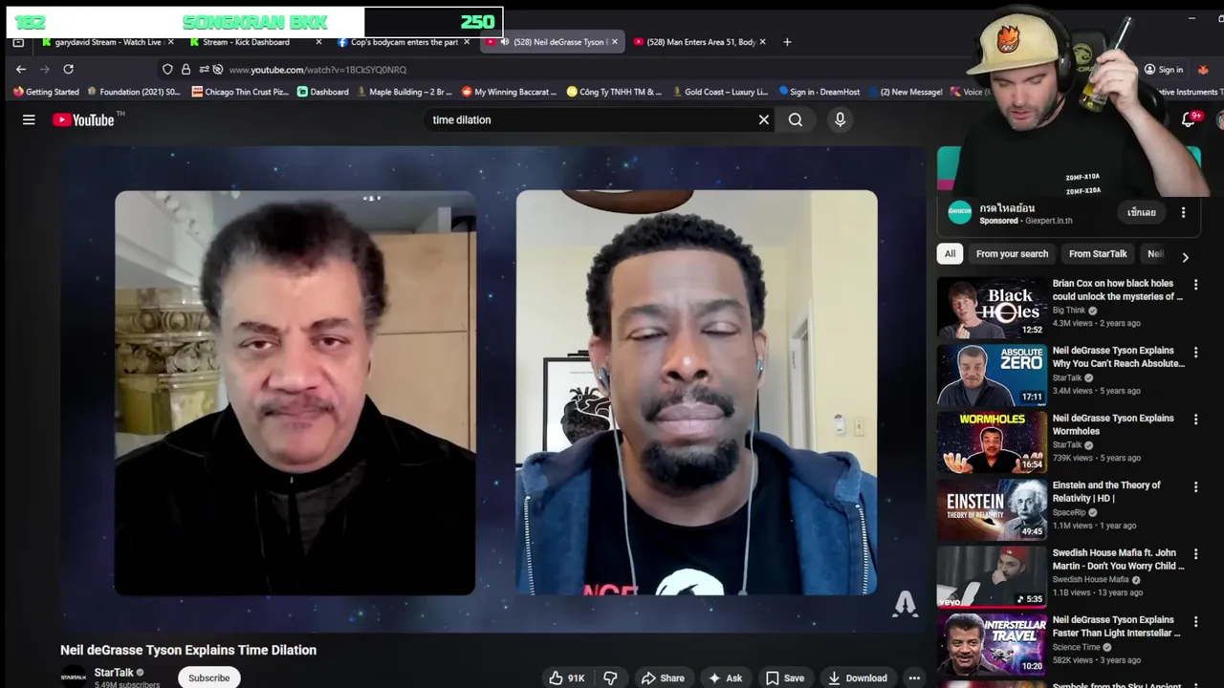Click the Gate watermark logo on the video
Viewport: 1224px width, 688px height.
(x=905, y=603)
